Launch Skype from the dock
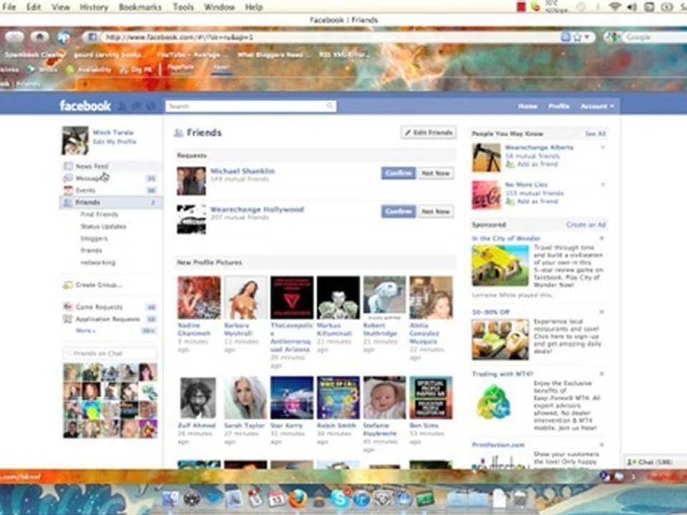Image resolution: width=687 pixels, height=515 pixels. 341,498
